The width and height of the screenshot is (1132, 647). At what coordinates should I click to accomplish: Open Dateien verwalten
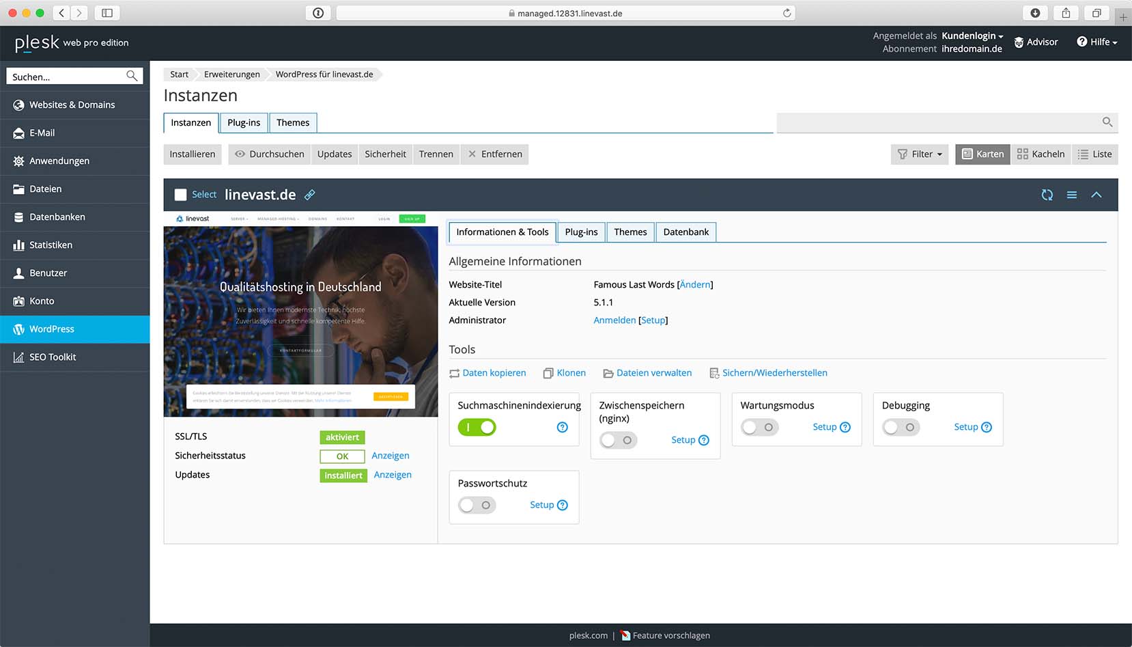[647, 373]
